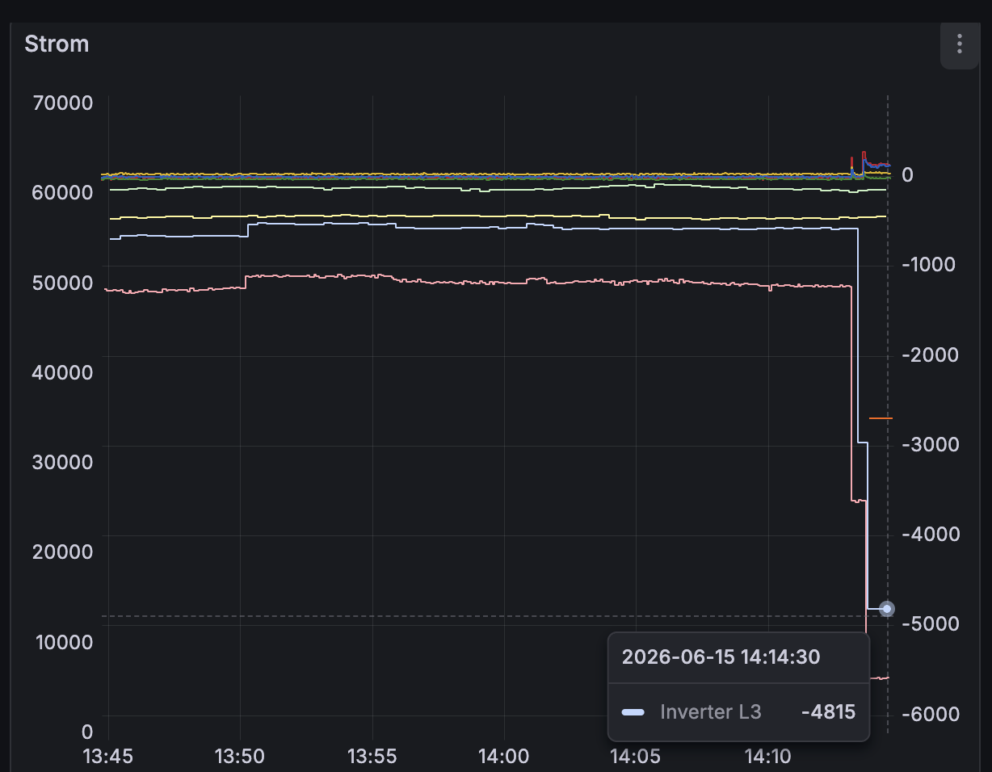The image size is (992, 772).
Task: Click the Strom panel title
Action: 57,44
